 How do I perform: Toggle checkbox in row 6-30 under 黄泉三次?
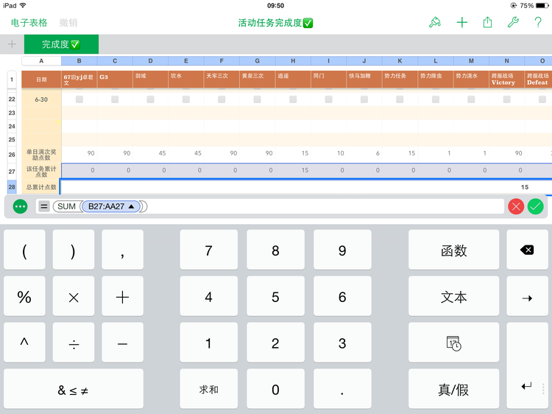(258, 99)
